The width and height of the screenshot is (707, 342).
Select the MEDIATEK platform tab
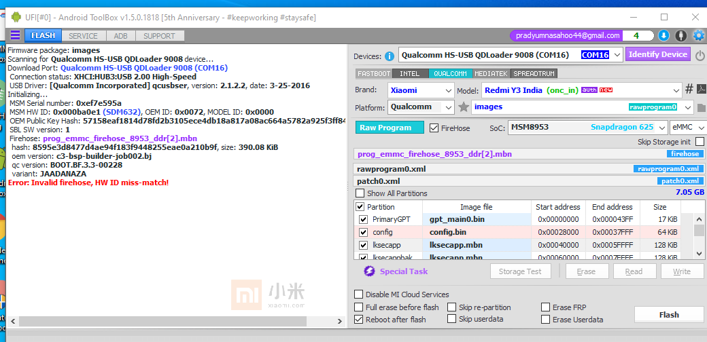(491, 73)
